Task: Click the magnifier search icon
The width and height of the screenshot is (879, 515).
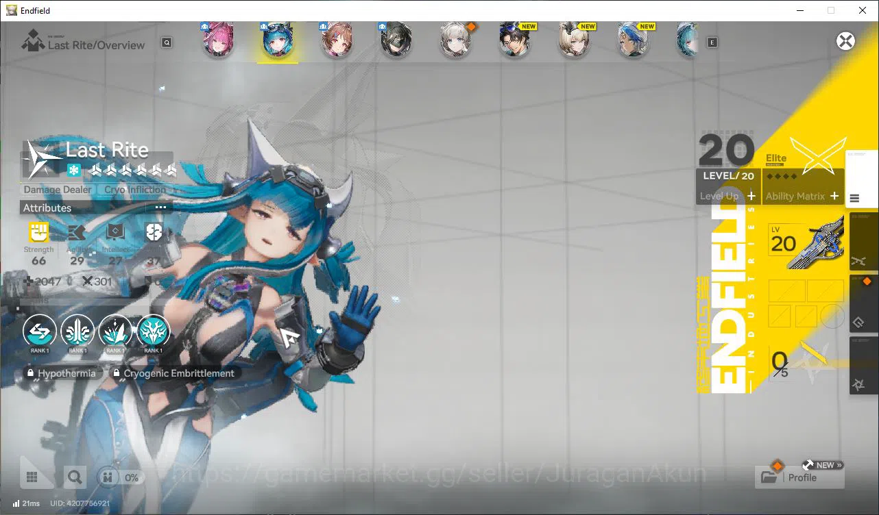Action: 75,477
